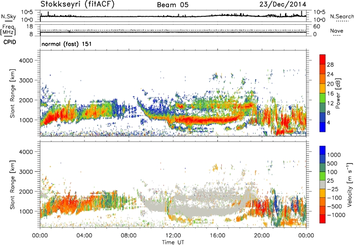Click the velocity panel 'Slant Range [km]' label
The width and height of the screenshot is (354, 245).
(12, 185)
